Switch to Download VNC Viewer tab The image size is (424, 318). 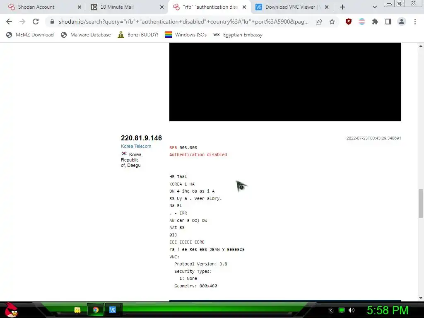(x=290, y=7)
